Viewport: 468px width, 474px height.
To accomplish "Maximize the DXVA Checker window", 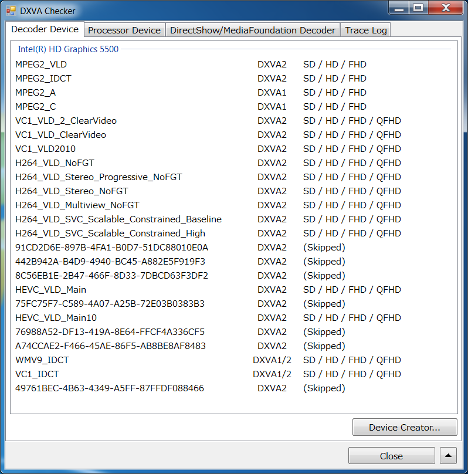I will pos(418,8).
